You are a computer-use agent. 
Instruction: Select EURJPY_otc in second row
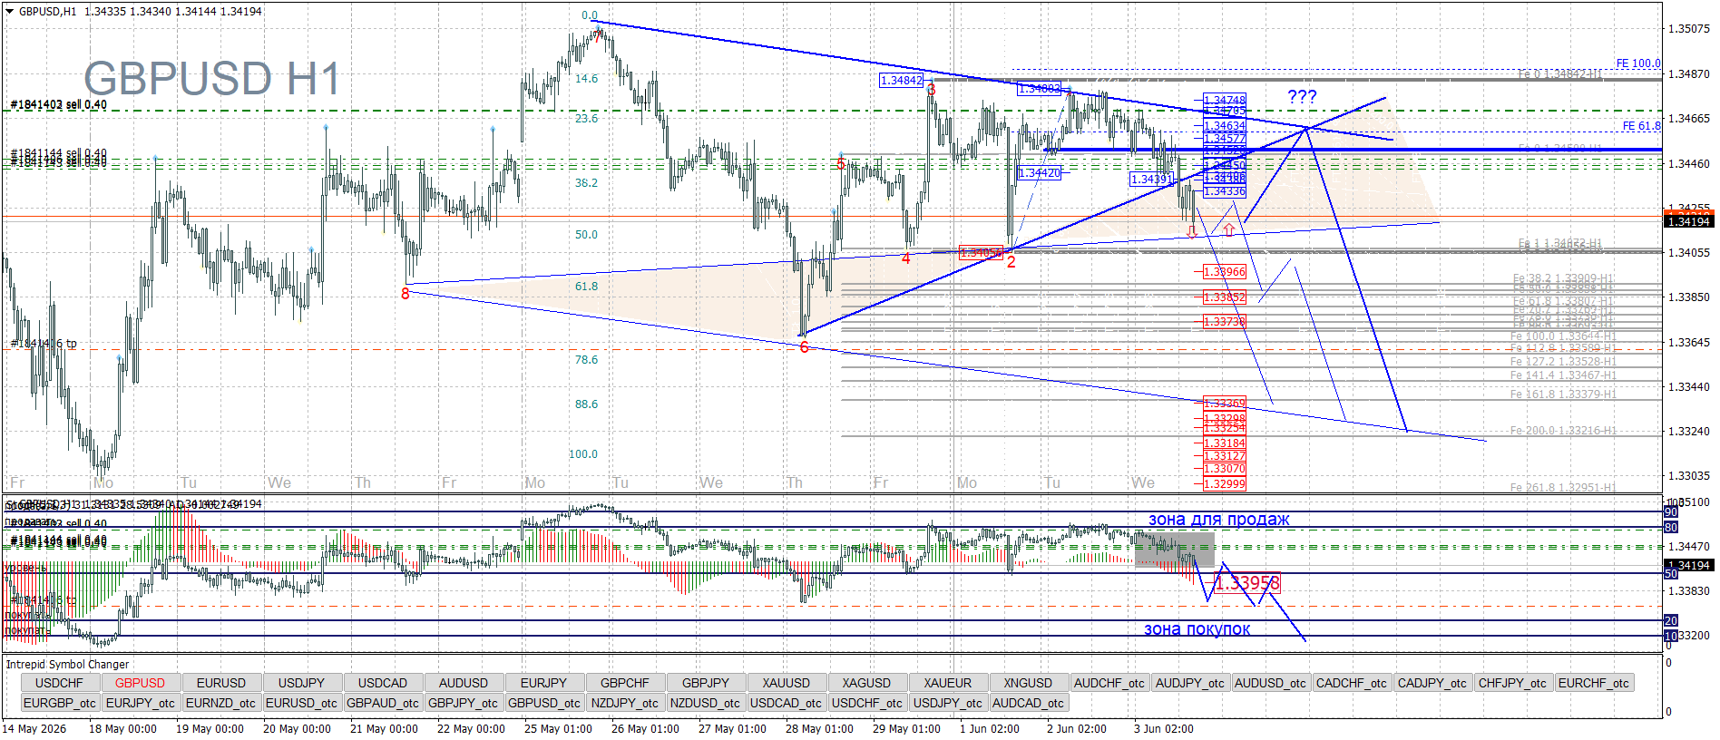click(141, 703)
